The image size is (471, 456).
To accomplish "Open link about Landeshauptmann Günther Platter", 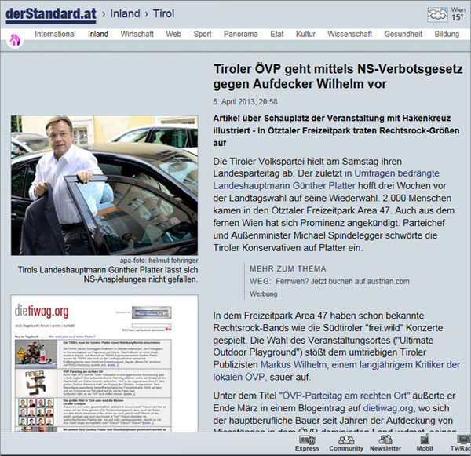I will (x=284, y=186).
